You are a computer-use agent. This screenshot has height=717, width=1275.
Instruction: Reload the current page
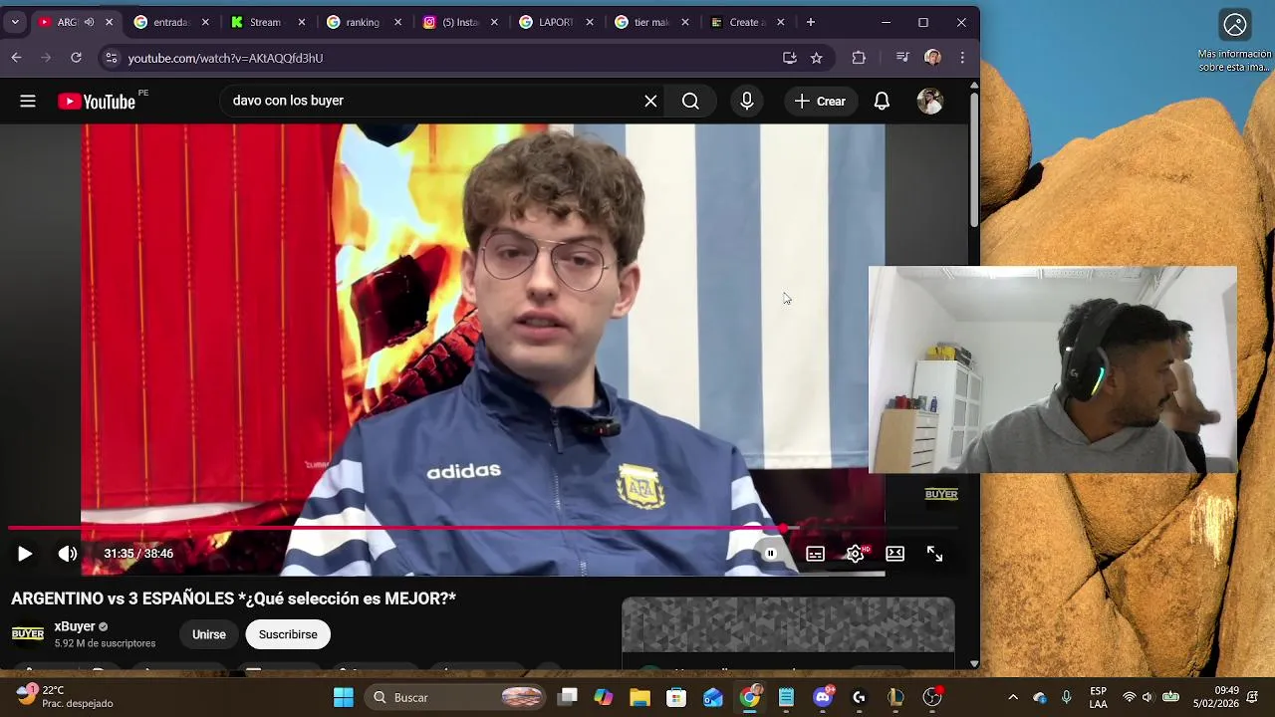point(76,58)
